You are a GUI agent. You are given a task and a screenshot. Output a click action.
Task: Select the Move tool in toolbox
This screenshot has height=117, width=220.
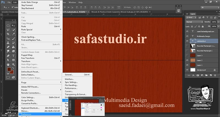tap(13, 26)
